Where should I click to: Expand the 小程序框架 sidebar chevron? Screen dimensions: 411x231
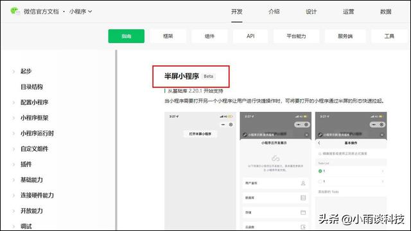tap(13, 118)
